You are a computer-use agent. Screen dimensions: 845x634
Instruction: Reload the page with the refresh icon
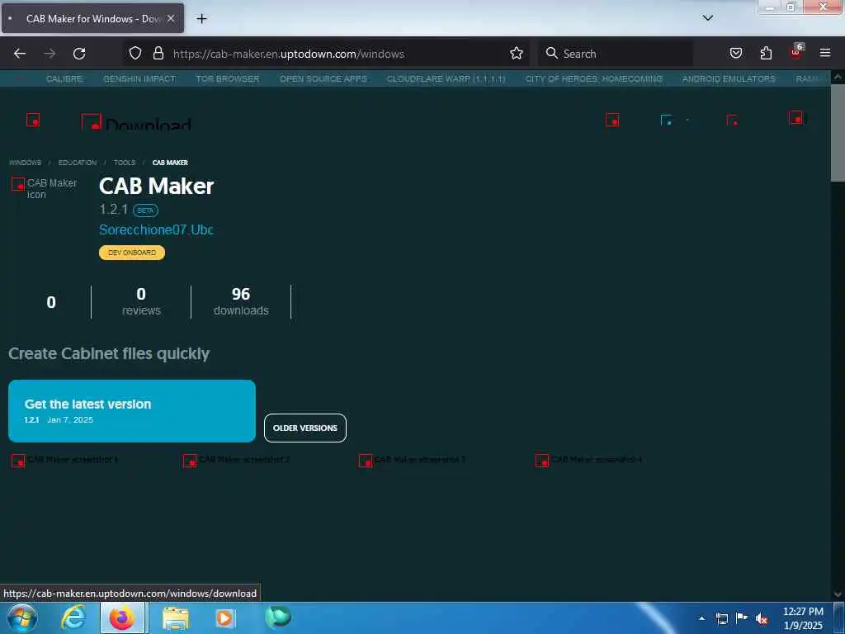(79, 54)
